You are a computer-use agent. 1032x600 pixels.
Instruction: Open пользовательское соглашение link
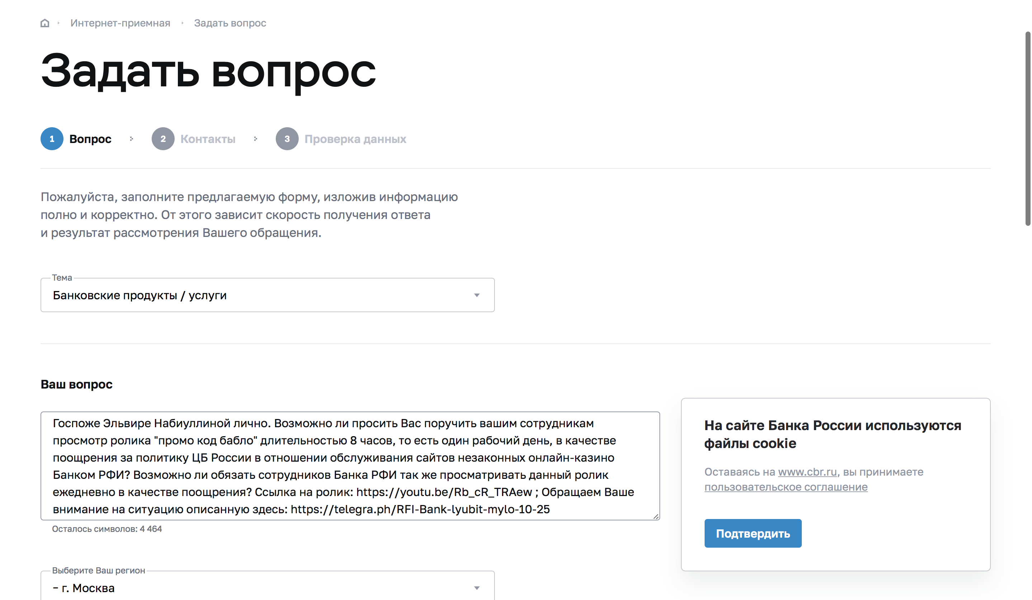785,487
